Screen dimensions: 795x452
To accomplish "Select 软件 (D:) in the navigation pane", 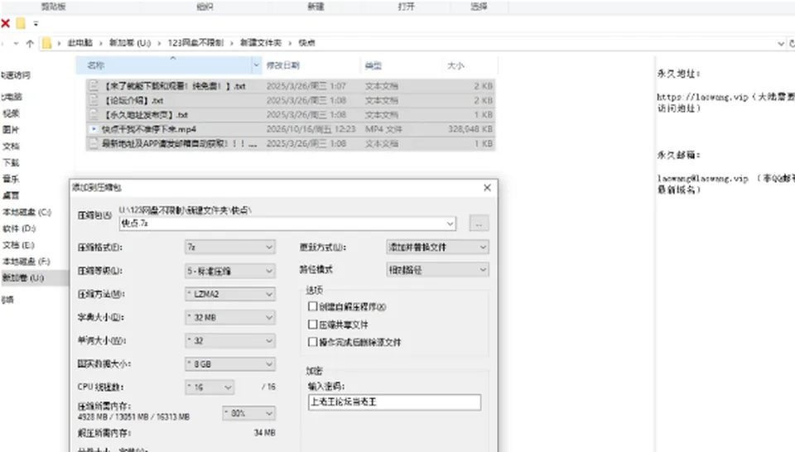I will point(19,228).
